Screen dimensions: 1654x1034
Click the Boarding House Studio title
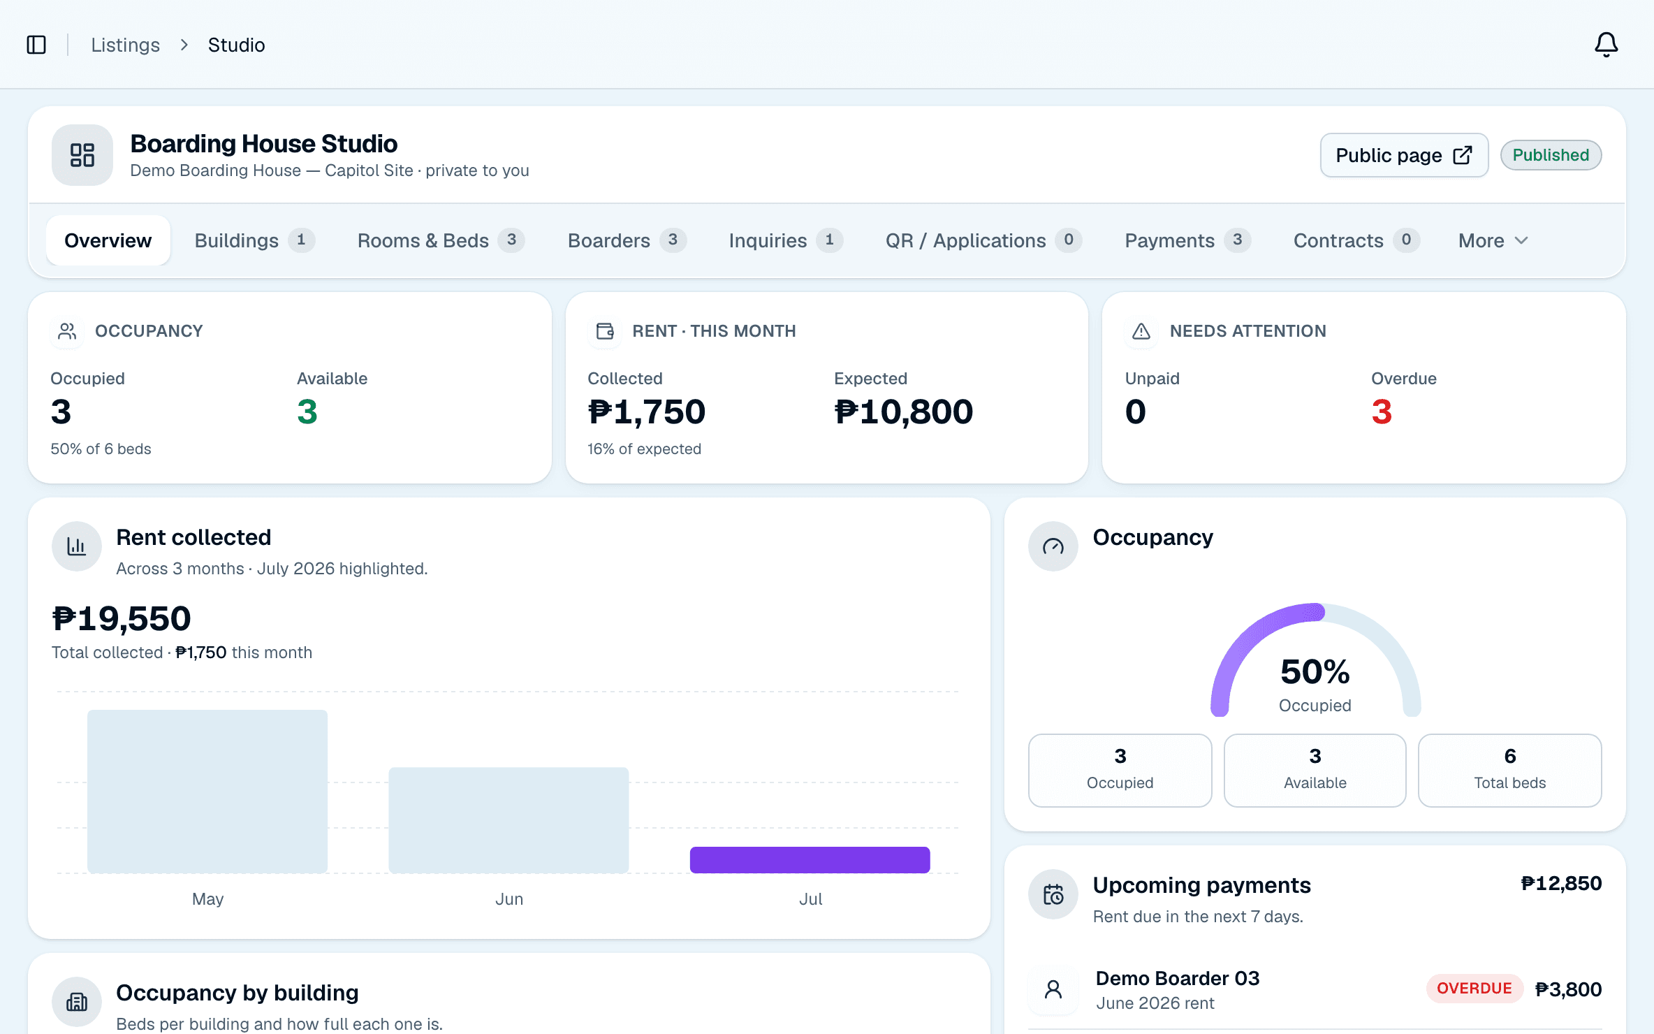coord(264,144)
